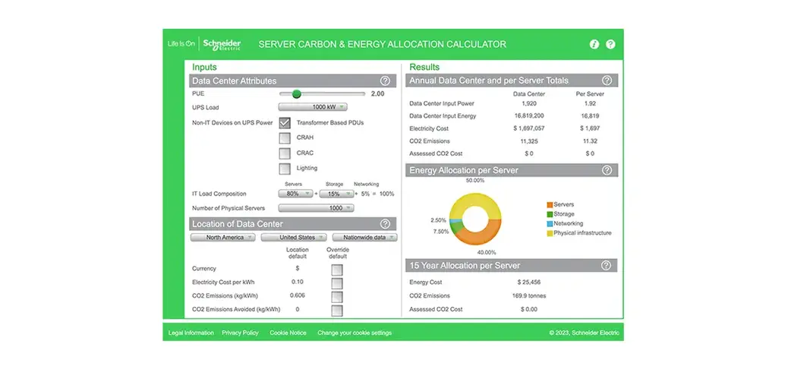788x369 pixels.
Task: Click the © 2023, Schneider Electric text
Action: click(584, 333)
